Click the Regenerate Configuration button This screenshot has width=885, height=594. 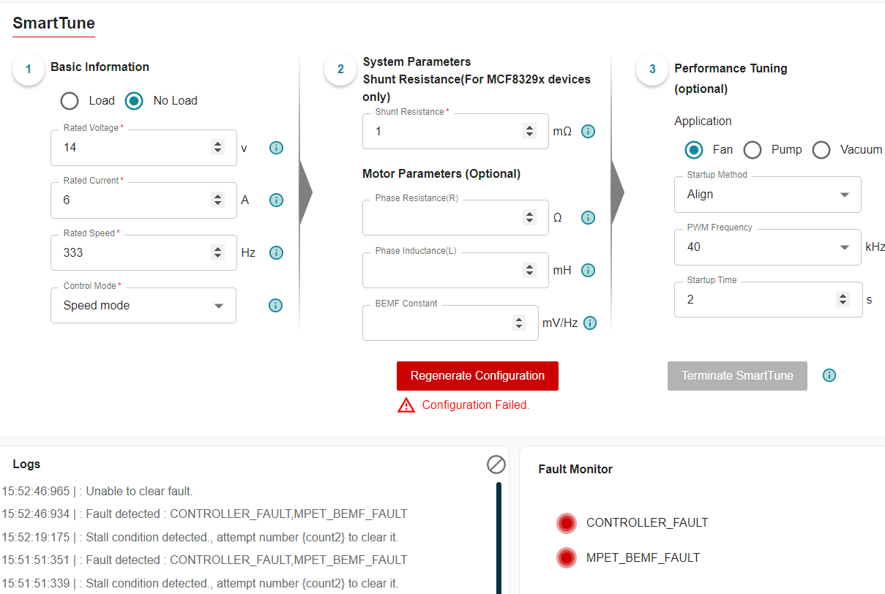[x=477, y=376]
